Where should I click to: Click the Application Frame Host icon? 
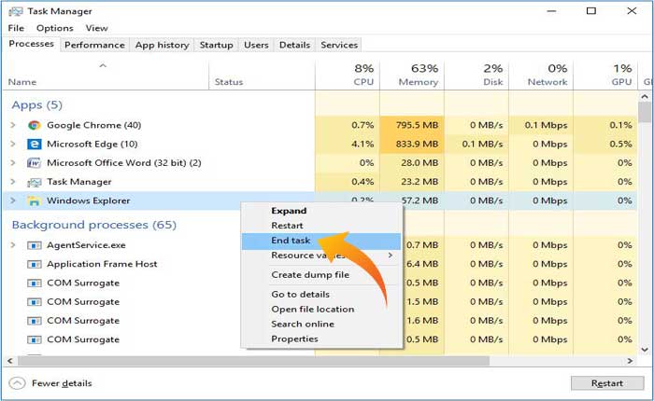(x=35, y=264)
